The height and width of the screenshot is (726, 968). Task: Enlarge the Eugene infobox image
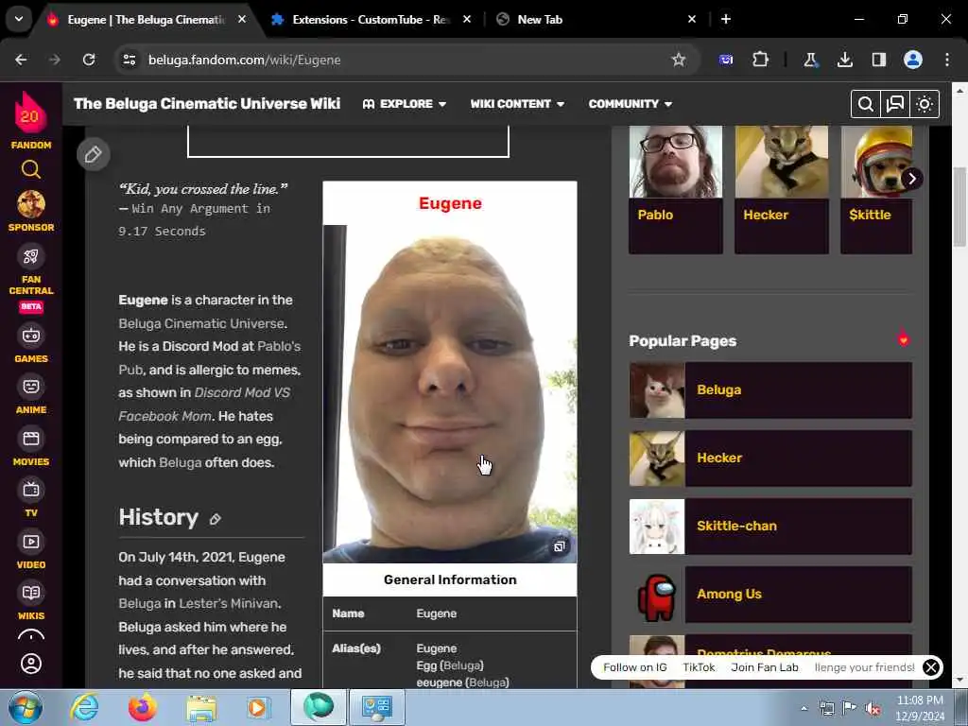560,546
